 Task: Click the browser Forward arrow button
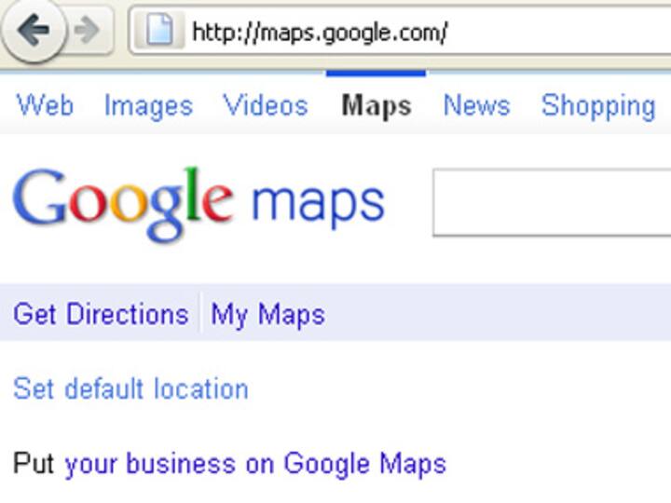tap(87, 31)
